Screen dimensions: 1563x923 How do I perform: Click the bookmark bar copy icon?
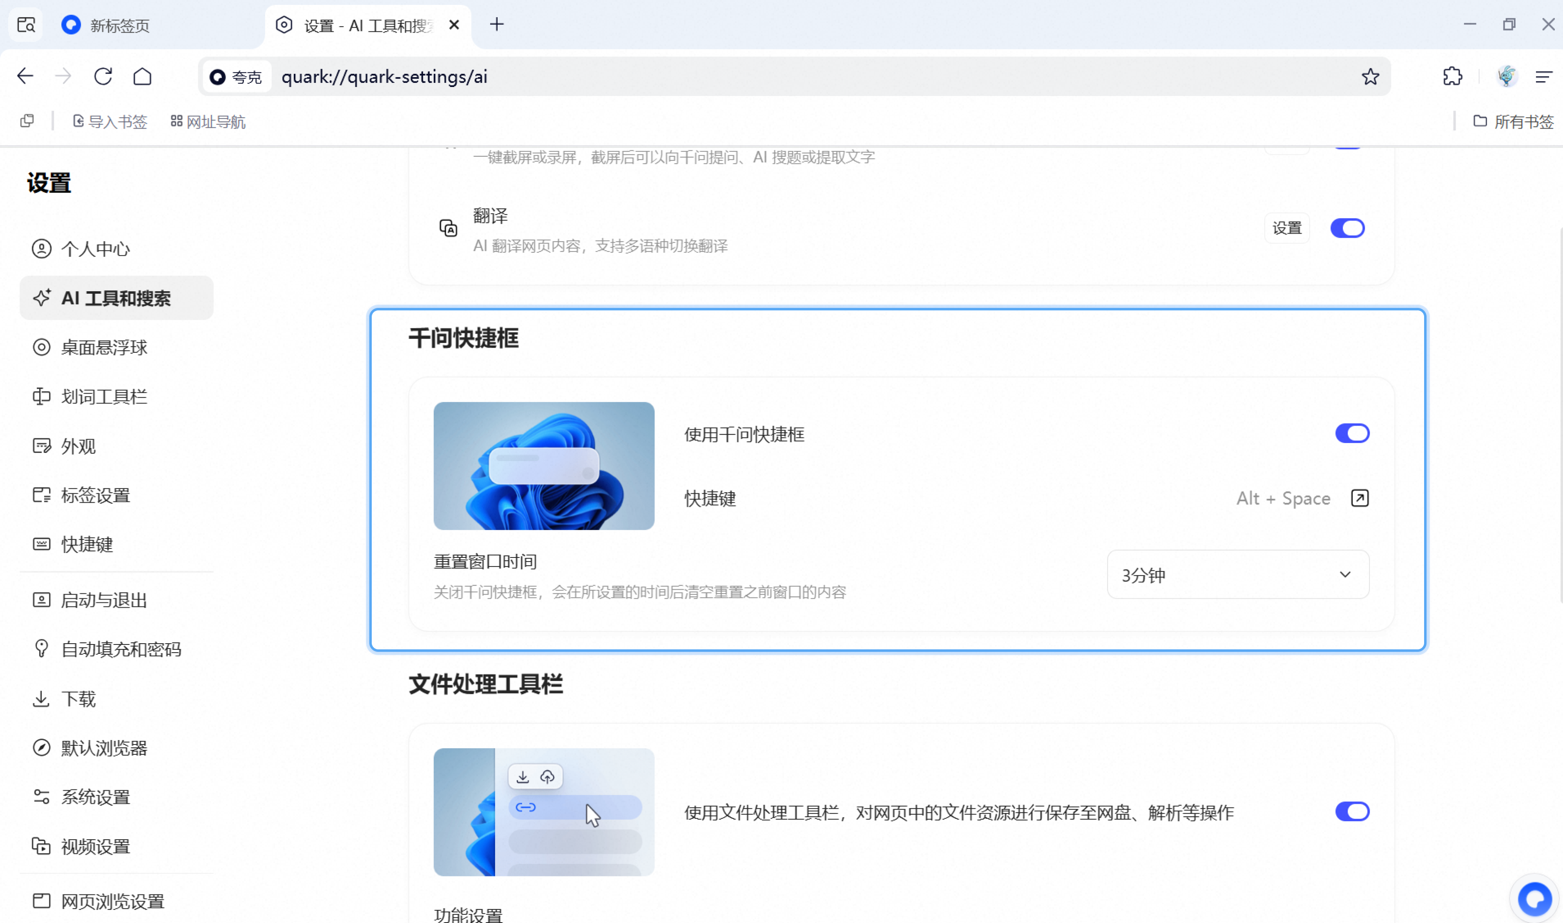tap(27, 120)
